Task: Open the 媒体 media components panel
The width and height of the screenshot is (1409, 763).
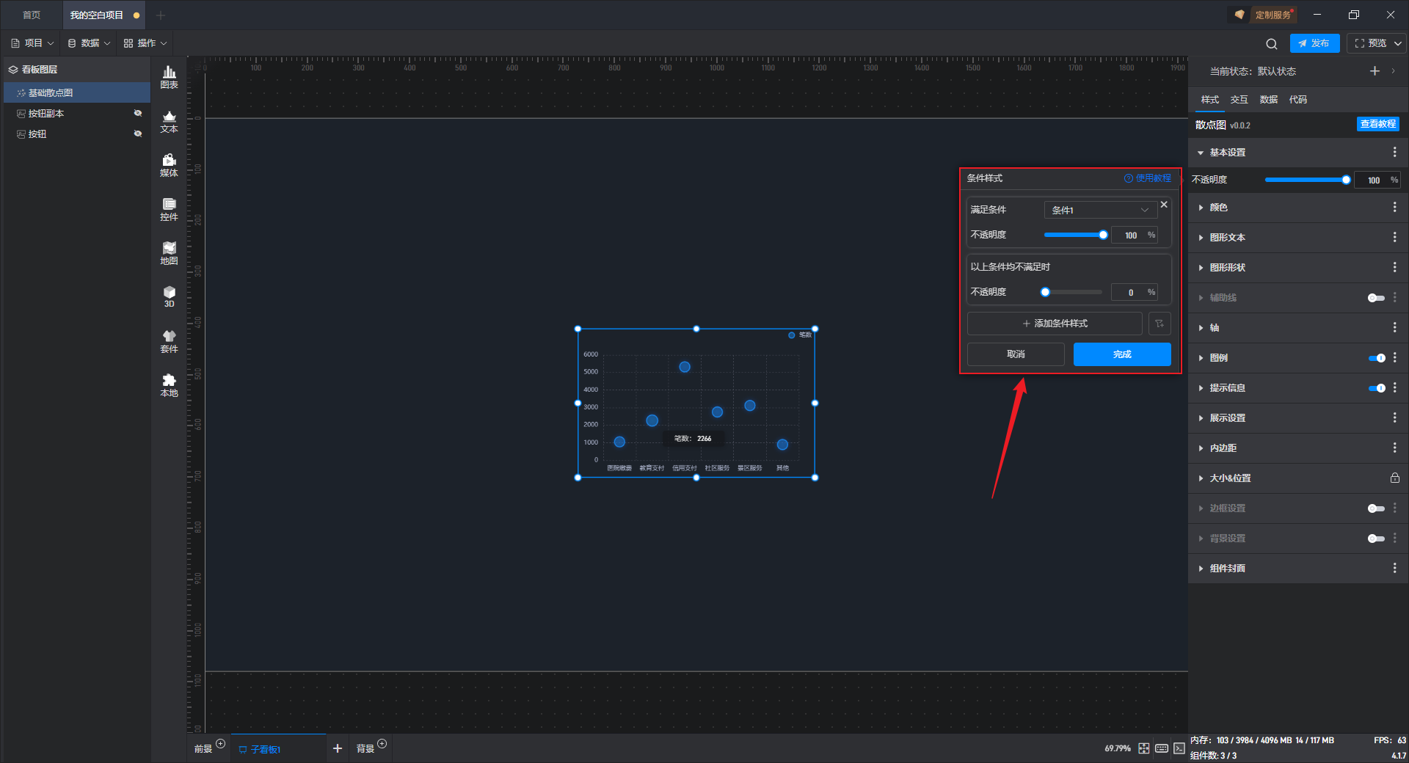Action: click(x=169, y=165)
